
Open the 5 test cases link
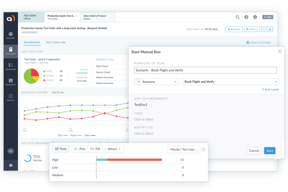tap(270, 90)
